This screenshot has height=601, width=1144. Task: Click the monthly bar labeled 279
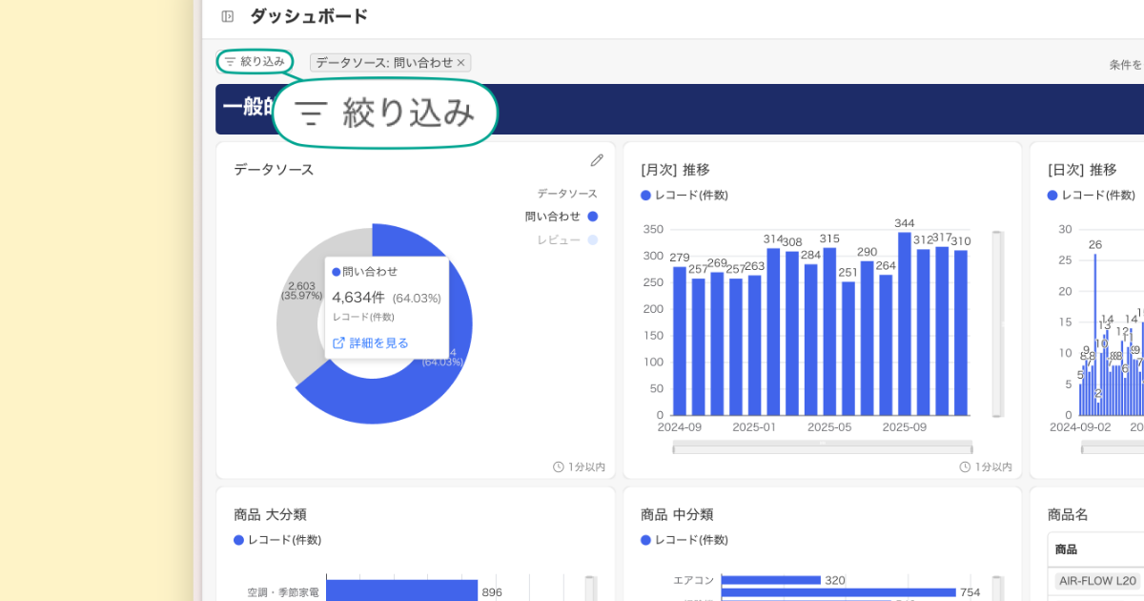pos(680,342)
